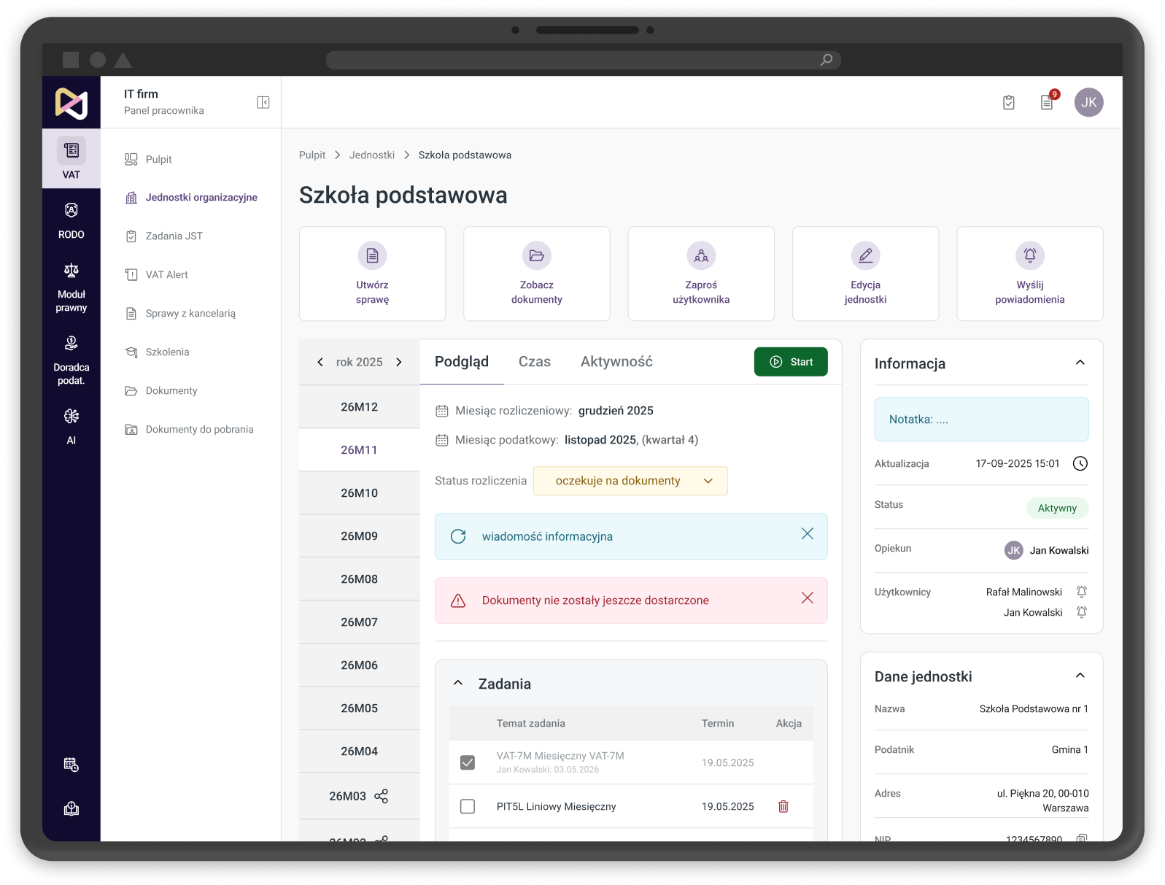The width and height of the screenshot is (1165, 885).
Task: Select period 26M05
Action: [x=360, y=708]
